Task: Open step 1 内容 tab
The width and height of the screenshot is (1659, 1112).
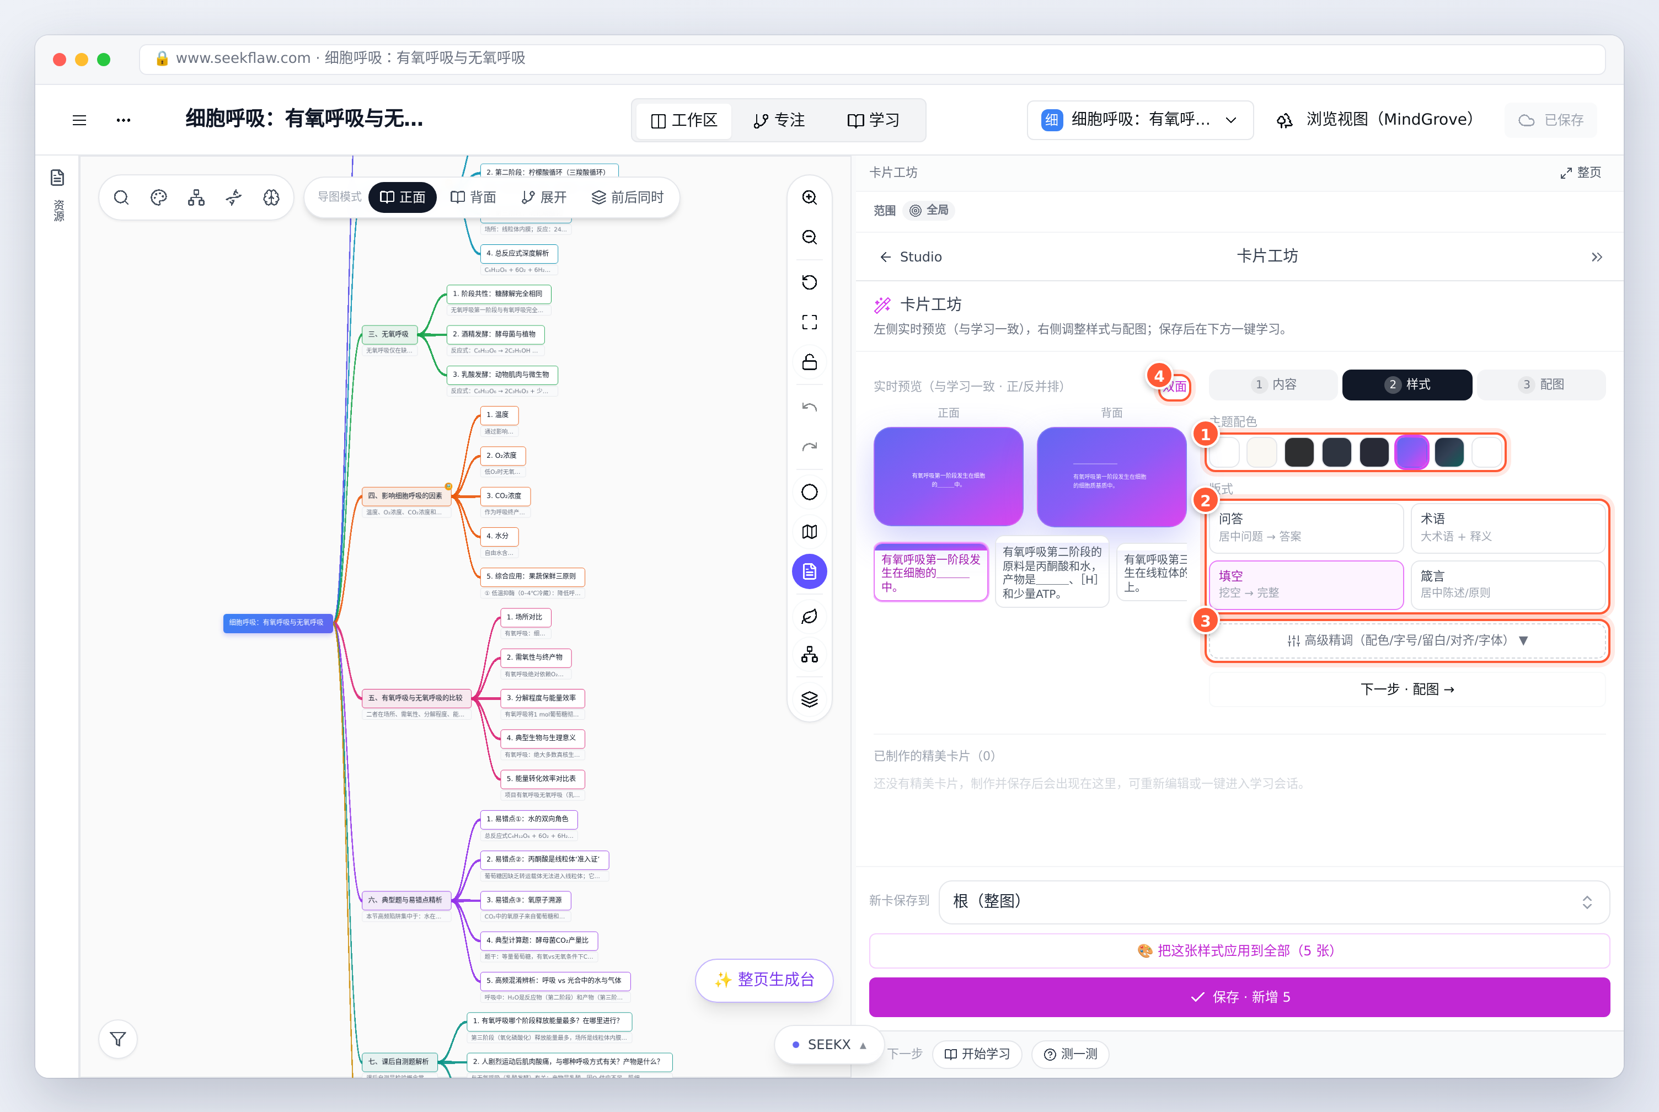Action: [1273, 384]
